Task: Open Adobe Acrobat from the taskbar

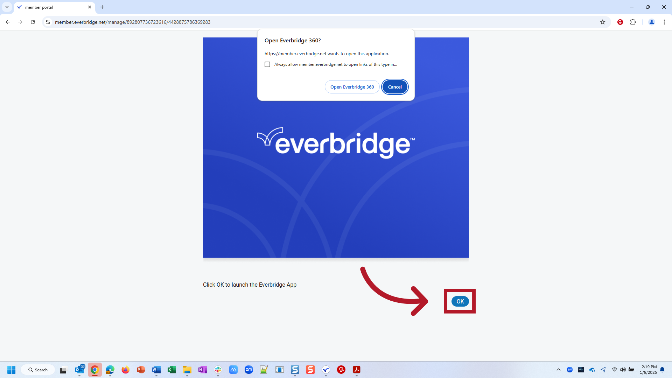Action: pyautogui.click(x=357, y=370)
